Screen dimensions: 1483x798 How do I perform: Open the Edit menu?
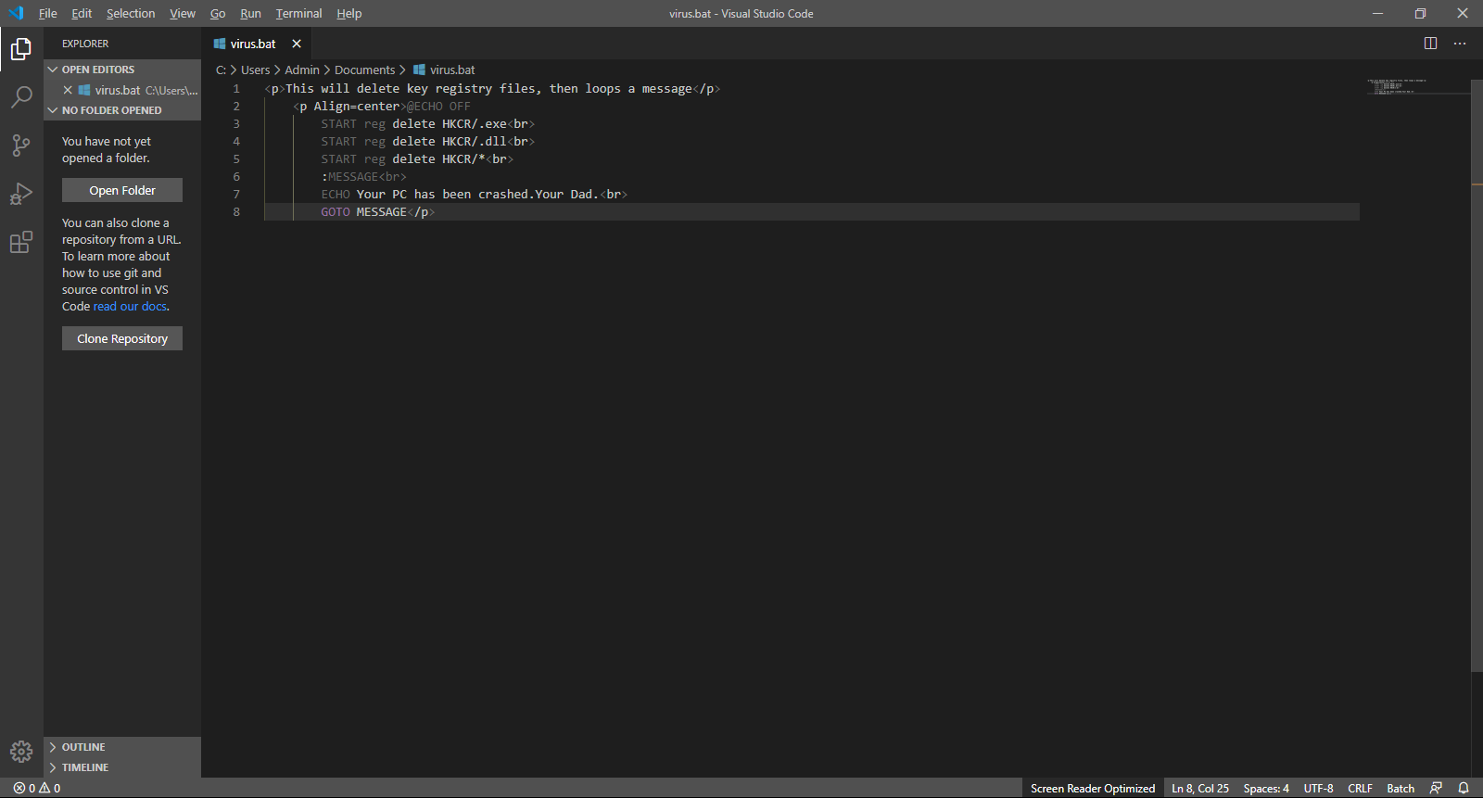point(82,13)
